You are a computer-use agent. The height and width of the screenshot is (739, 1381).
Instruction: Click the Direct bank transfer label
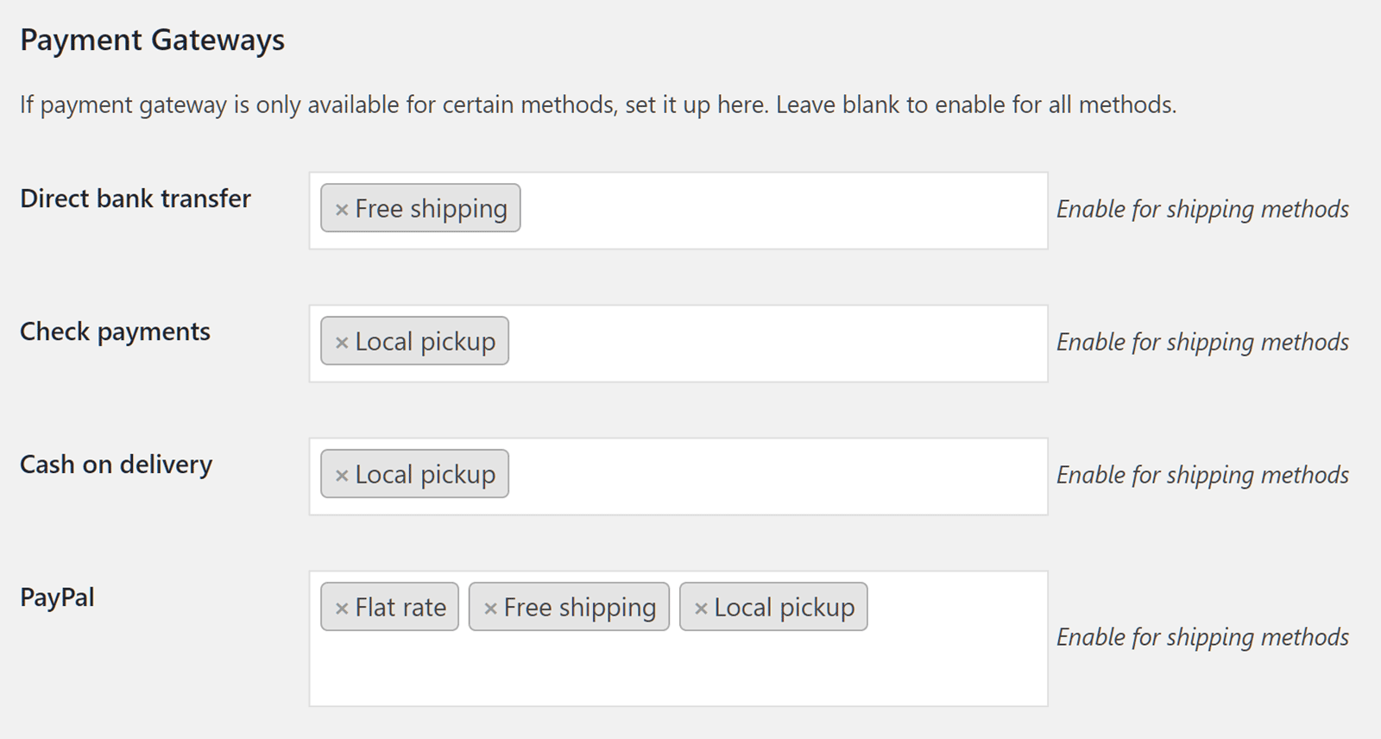coord(136,199)
